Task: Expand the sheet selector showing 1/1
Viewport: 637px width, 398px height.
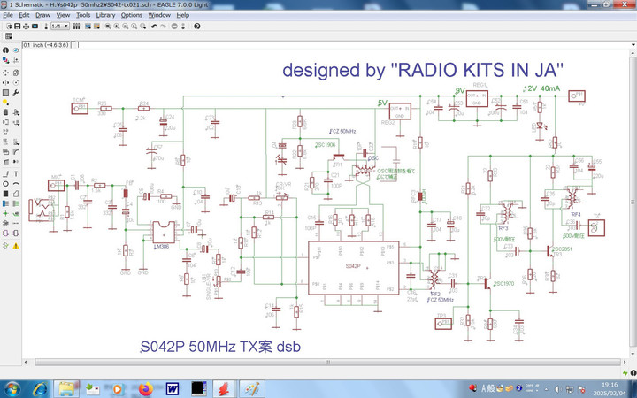Action: (x=66, y=27)
